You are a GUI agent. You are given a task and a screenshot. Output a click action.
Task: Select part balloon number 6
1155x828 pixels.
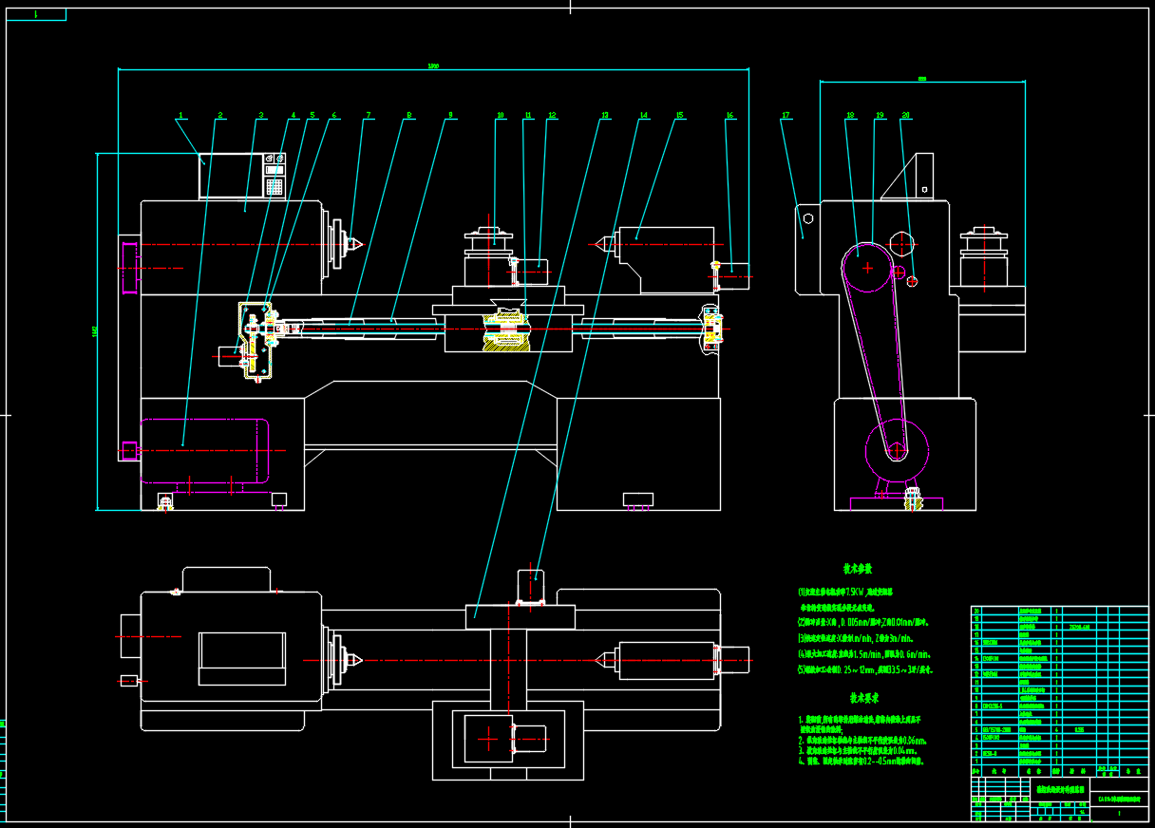(x=333, y=115)
